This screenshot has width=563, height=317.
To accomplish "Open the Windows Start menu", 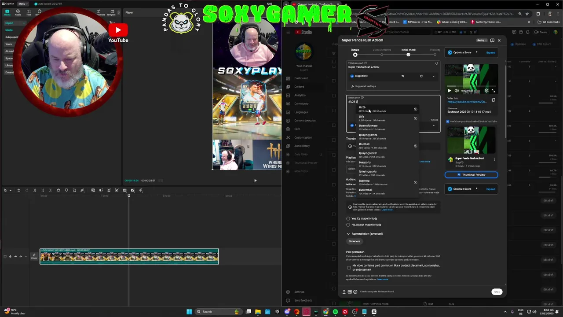I will pos(189,312).
